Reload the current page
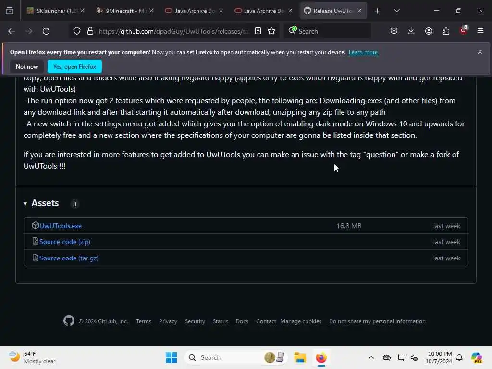Viewport: 492px width, 369px height. 46,31
